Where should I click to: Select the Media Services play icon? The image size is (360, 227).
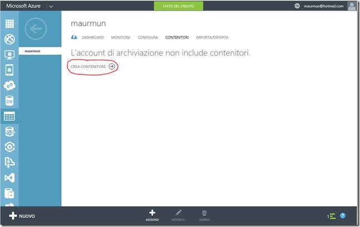(x=9, y=147)
